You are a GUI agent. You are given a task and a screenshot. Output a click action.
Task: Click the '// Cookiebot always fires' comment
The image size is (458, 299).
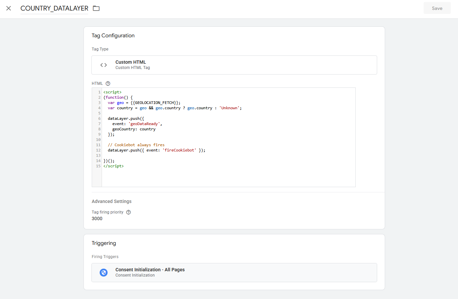(x=136, y=145)
